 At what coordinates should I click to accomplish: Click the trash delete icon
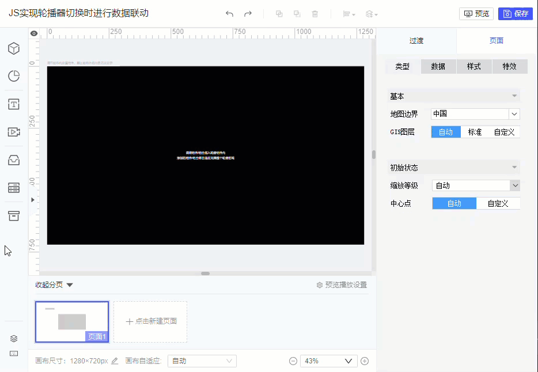point(315,14)
